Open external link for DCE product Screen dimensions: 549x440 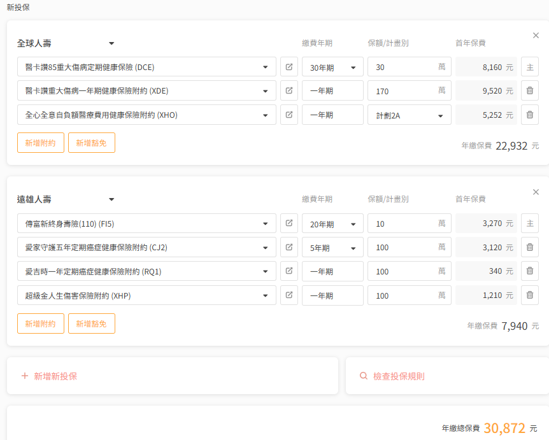pyautogui.click(x=289, y=67)
